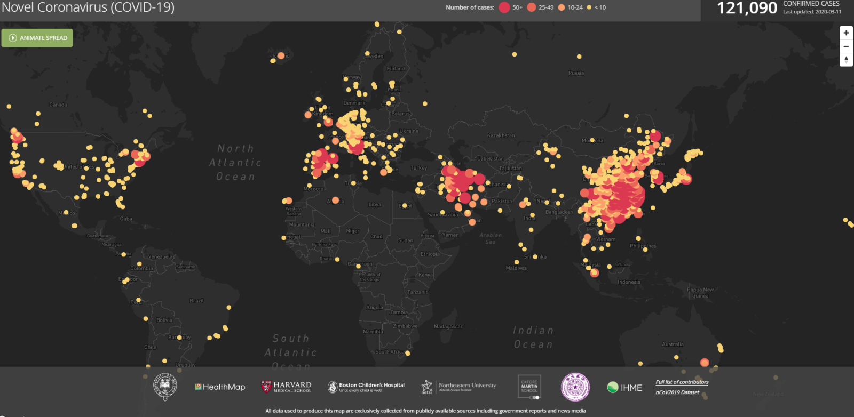Click the Harvard Medical School logo
Image resolution: width=854 pixels, height=417 pixels.
(x=286, y=387)
